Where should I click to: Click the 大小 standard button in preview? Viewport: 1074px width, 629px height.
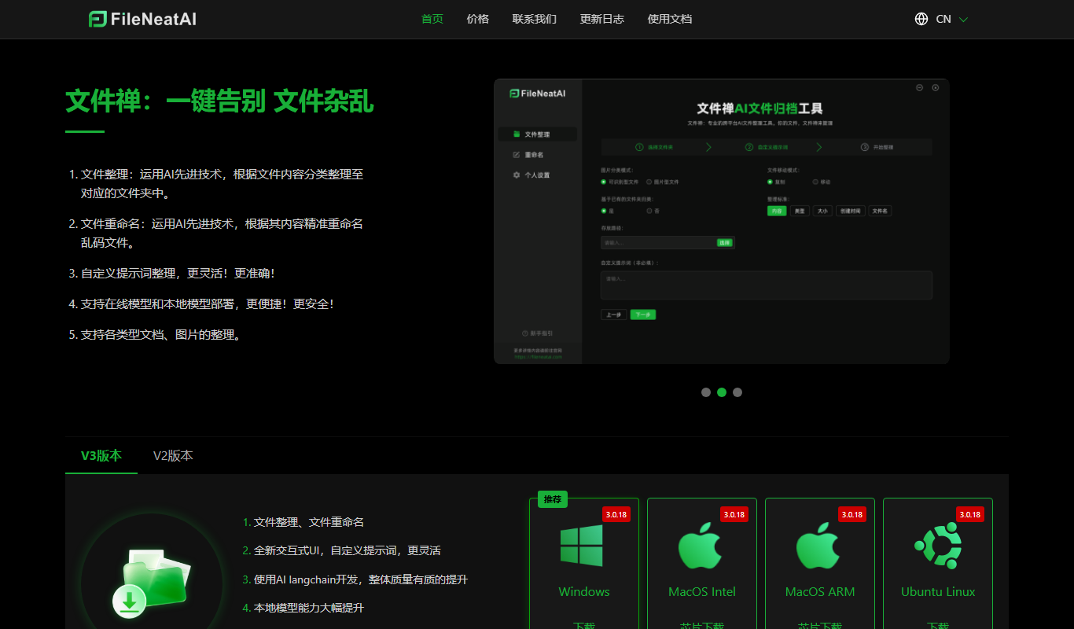click(x=822, y=211)
